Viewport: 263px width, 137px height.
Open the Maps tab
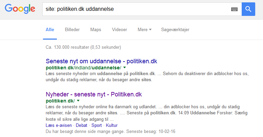pyautogui.click(x=96, y=29)
